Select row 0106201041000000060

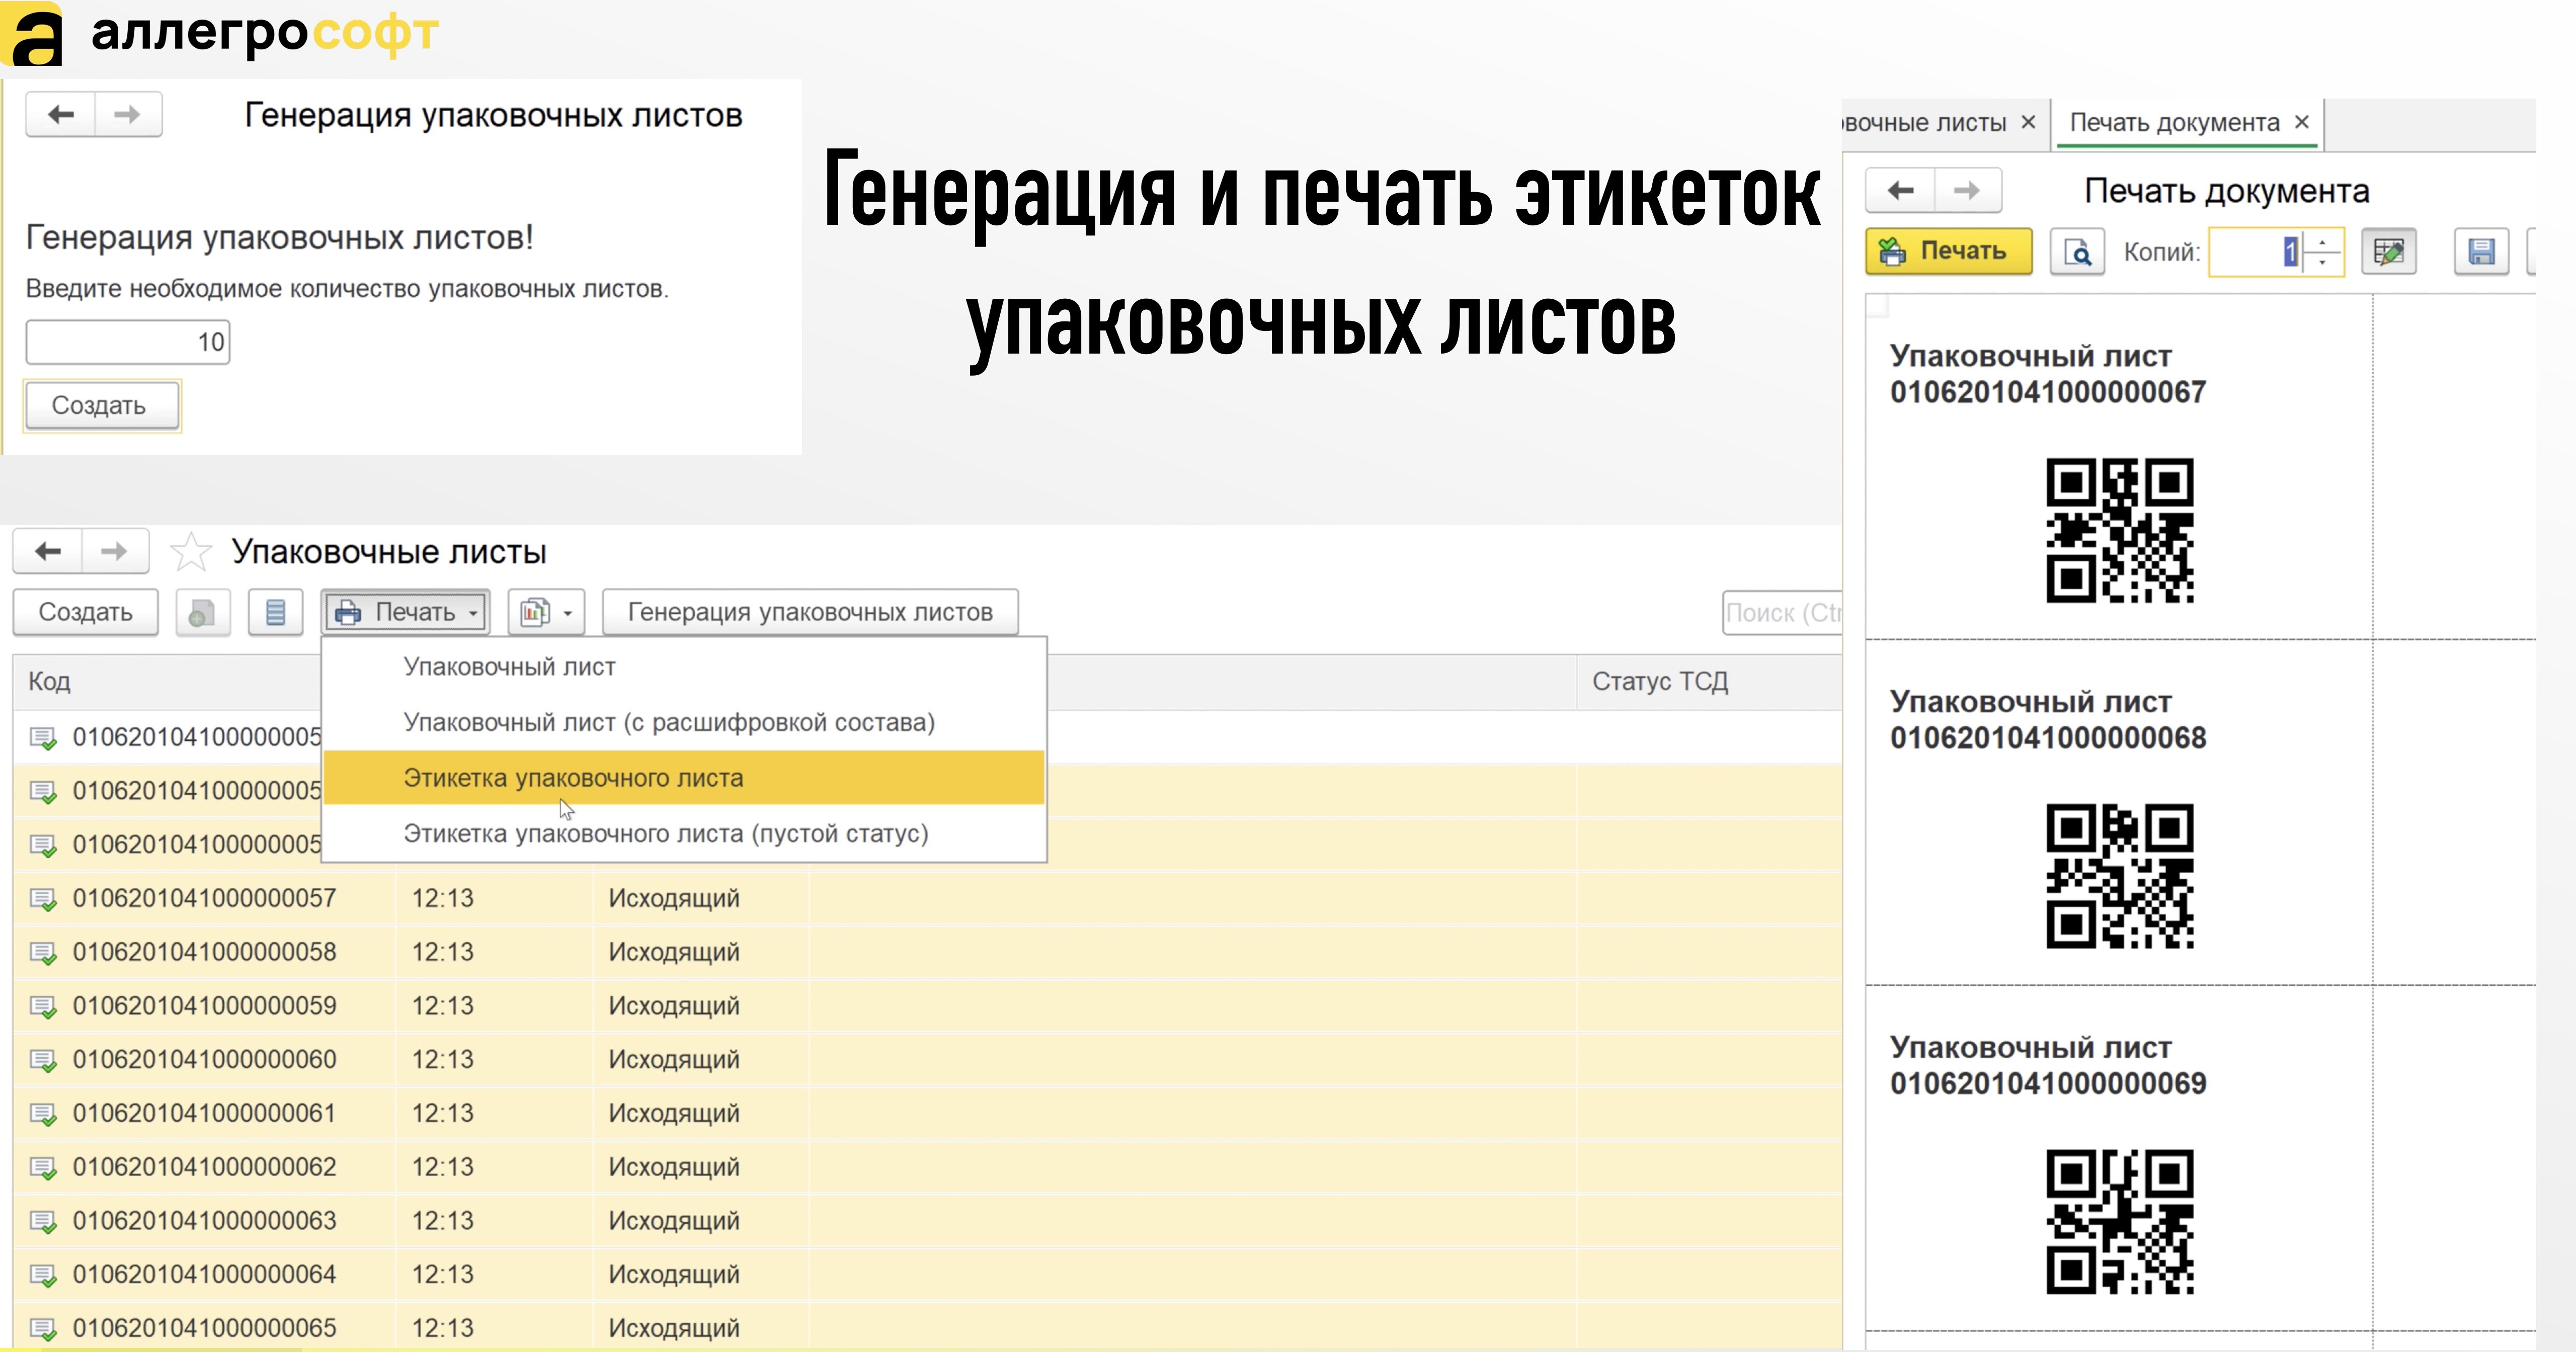(x=927, y=1059)
